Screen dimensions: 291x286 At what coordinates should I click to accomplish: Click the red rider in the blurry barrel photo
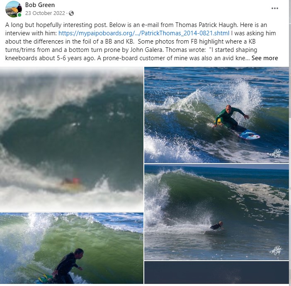[71, 181]
